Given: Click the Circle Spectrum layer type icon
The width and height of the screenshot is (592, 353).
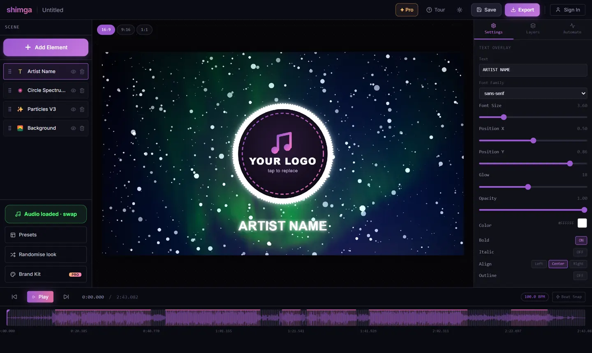Looking at the screenshot, I should tap(20, 90).
